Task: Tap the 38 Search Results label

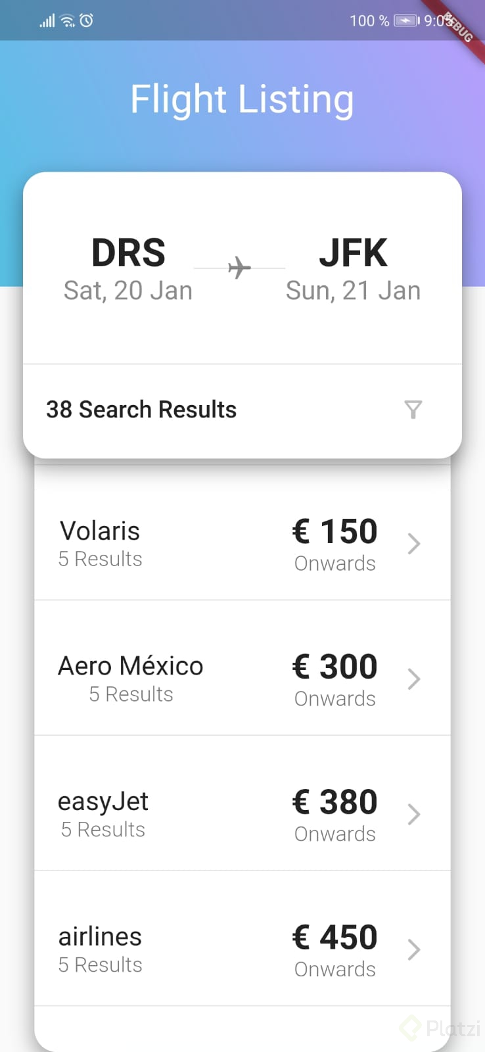Action: click(x=141, y=410)
